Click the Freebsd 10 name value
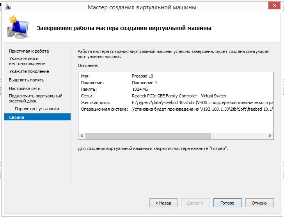Viewport: 284px width, 217px height. click(142, 76)
